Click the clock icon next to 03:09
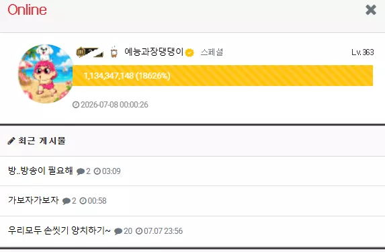 click(97, 171)
